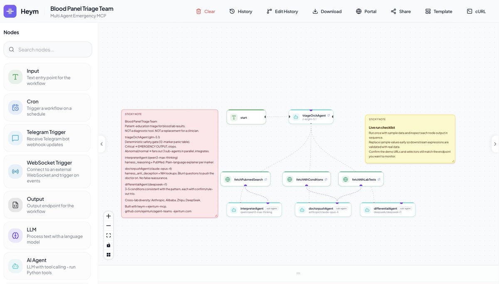
Task: Select the sub-agent badge on differentialAgent
Action: [x=405, y=208]
